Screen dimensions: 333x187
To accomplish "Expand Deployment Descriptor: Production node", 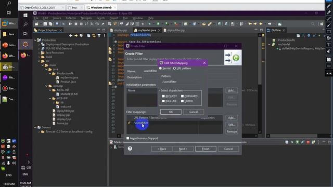I will click(39, 44).
